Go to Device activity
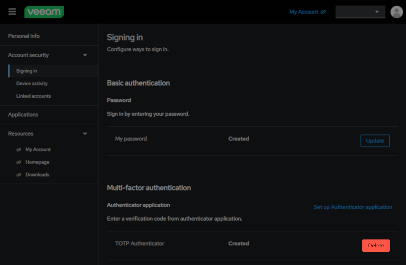This screenshot has height=265, width=406. pos(32,83)
